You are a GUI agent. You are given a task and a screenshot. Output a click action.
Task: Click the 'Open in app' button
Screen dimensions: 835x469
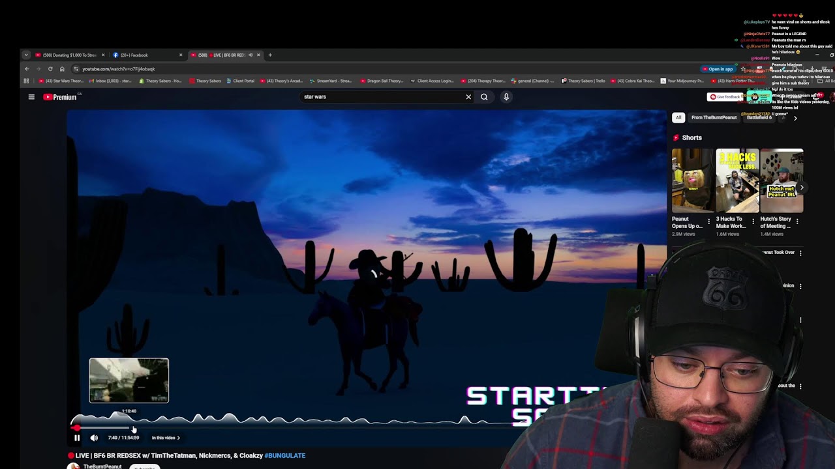pos(718,69)
